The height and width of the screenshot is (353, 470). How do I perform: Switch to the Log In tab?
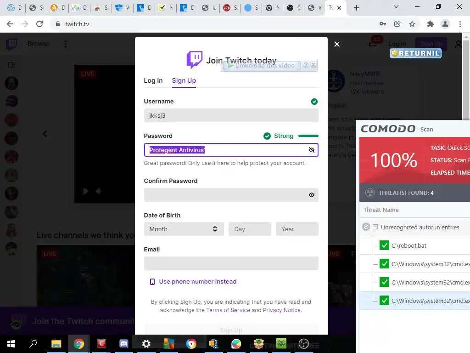tap(153, 80)
